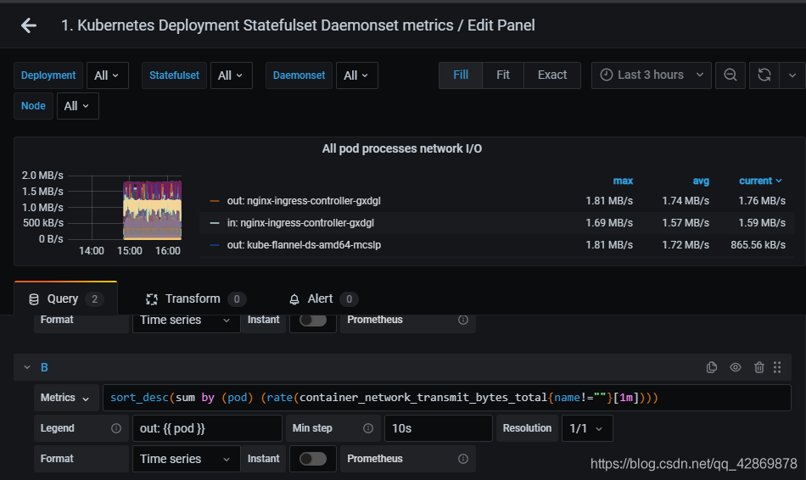Select Fit view mode
The width and height of the screenshot is (806, 480).
(x=503, y=75)
